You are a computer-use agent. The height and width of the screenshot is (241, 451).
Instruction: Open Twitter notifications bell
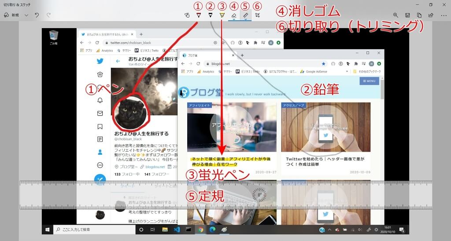pos(100,100)
